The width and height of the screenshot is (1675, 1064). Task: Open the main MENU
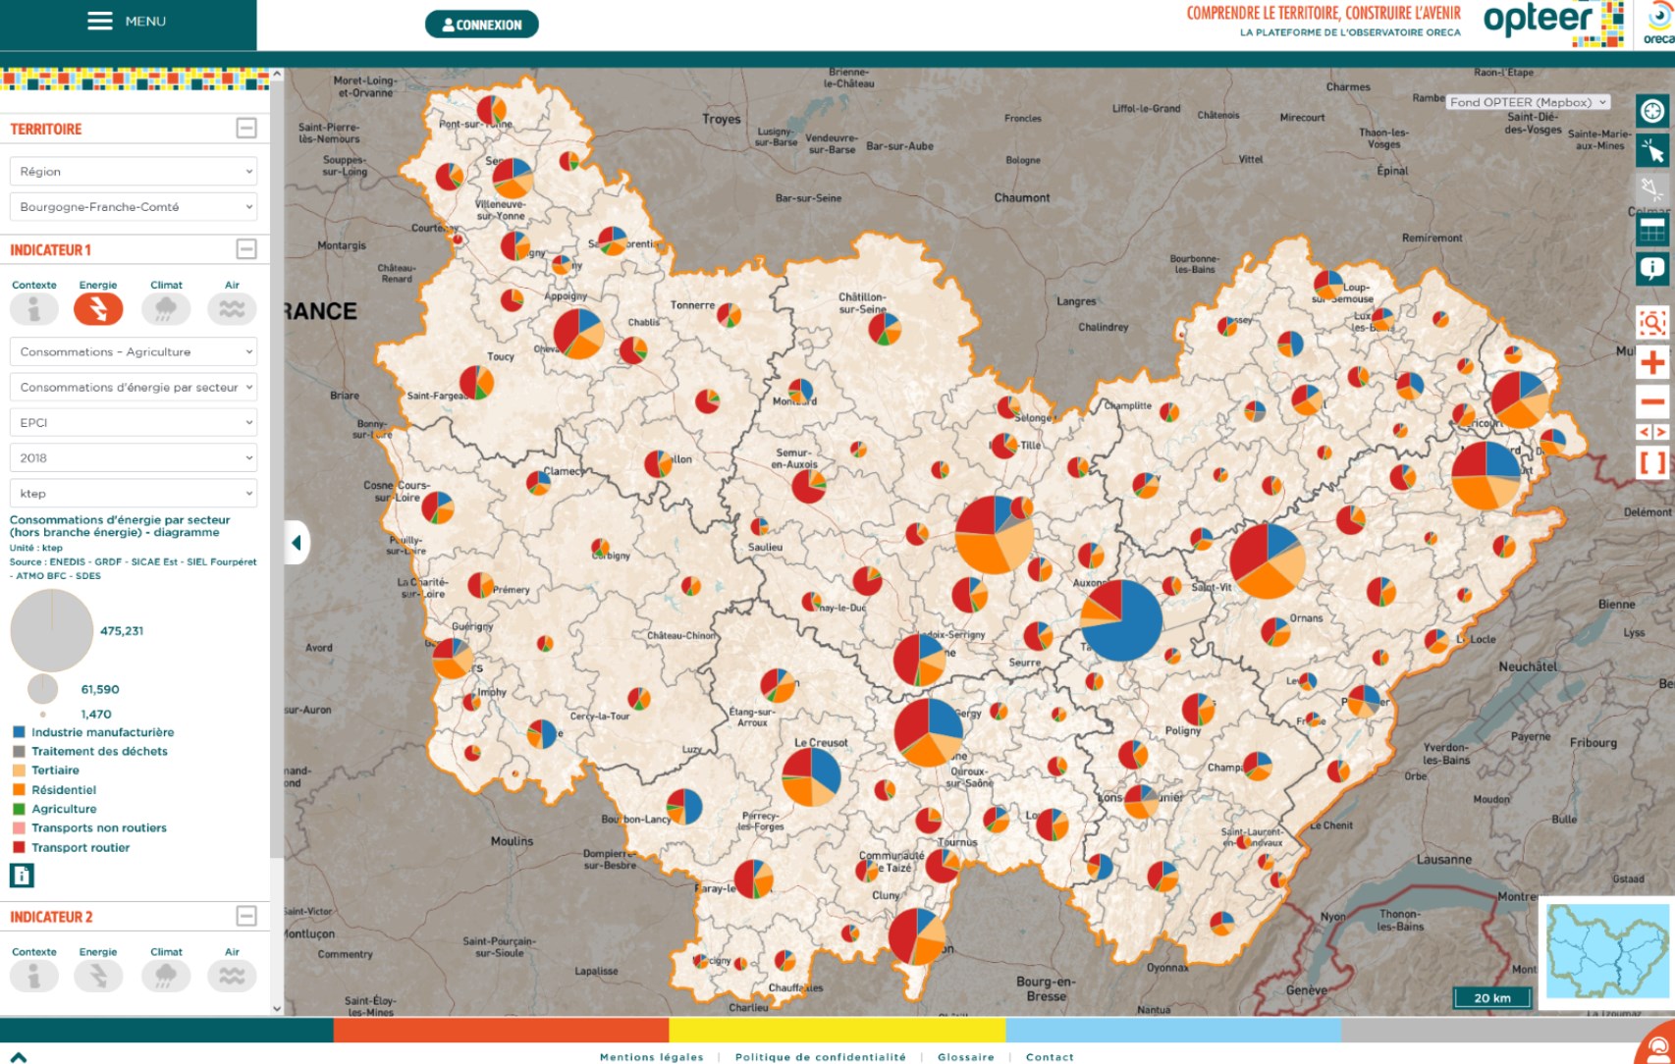point(128,22)
